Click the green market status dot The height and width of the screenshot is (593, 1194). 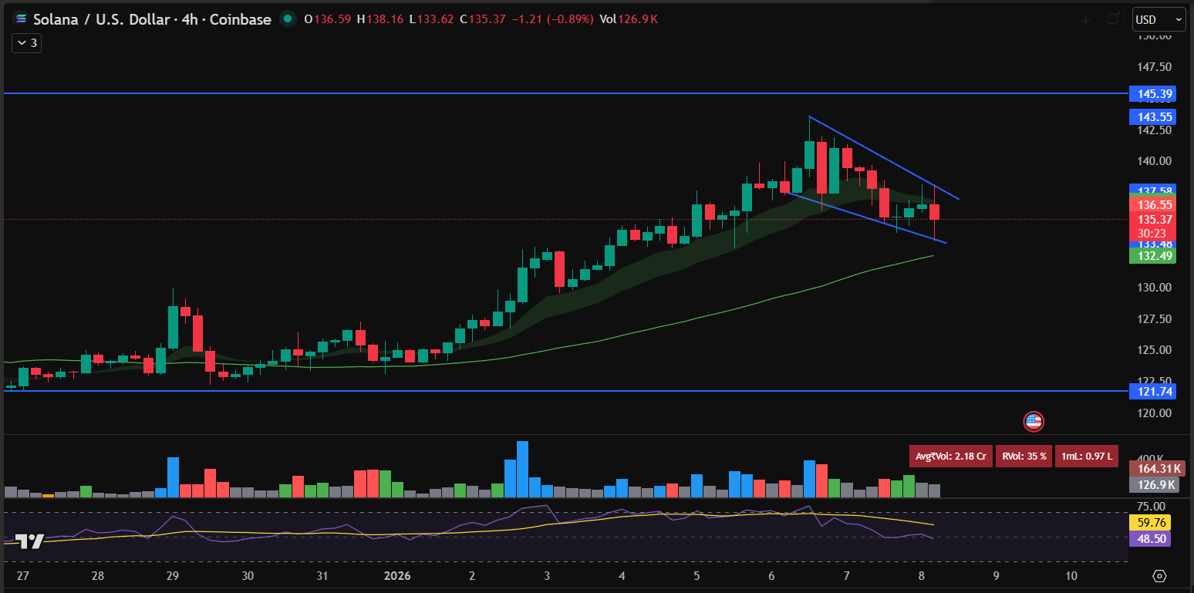pos(288,19)
